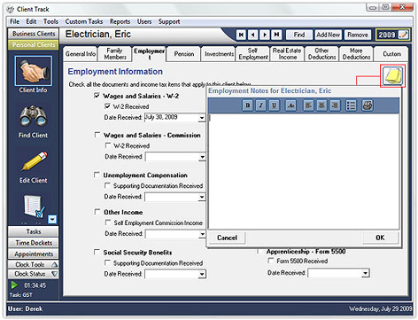This screenshot has width=418, height=320.
Task: Check W-2 Received under Commission
Action: click(x=108, y=145)
